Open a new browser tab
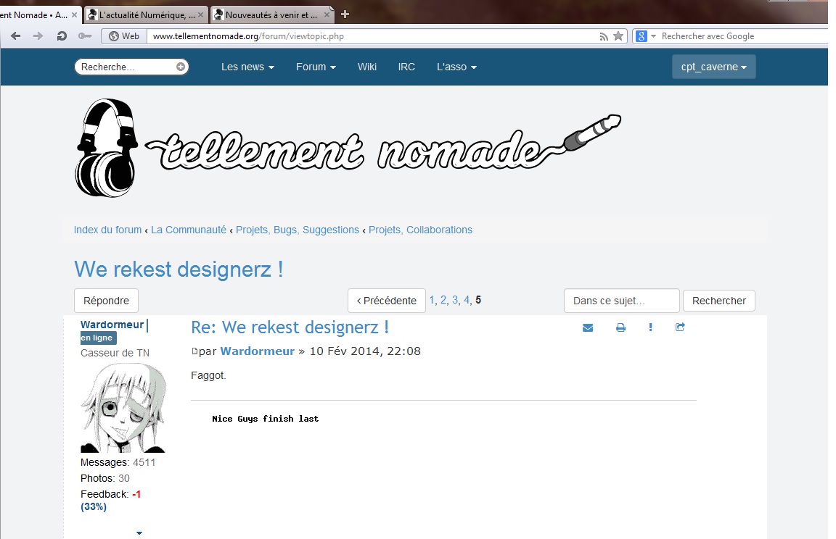The height and width of the screenshot is (539, 836). click(x=345, y=14)
